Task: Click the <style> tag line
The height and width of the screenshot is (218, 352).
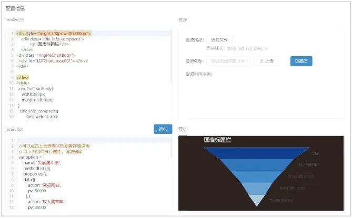Action: click(23, 83)
